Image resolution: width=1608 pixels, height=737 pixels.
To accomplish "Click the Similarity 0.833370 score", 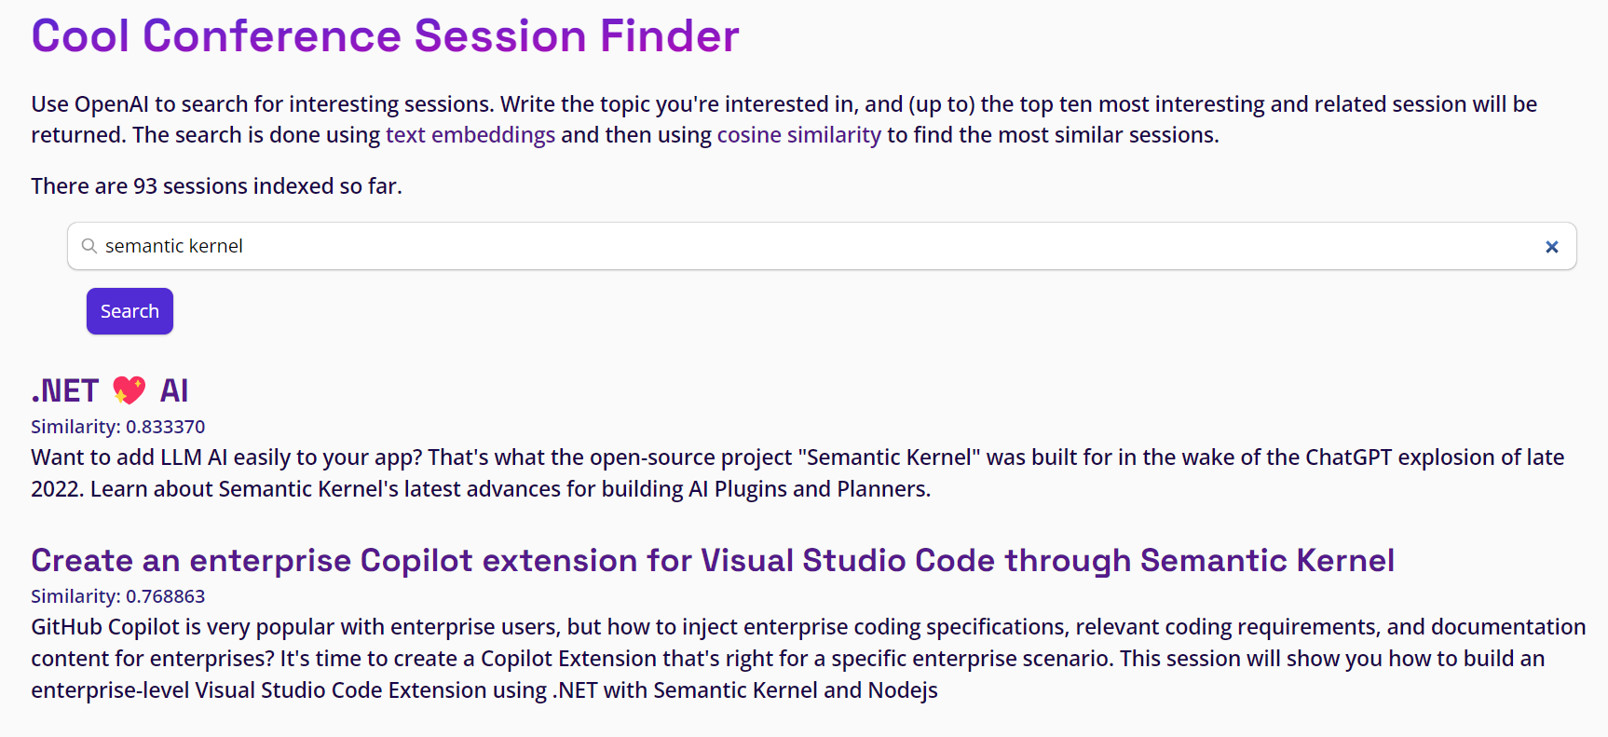I will [x=117, y=427].
